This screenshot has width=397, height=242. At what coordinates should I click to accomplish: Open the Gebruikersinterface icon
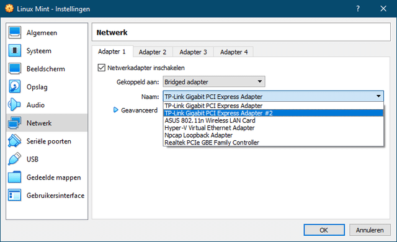tap(15, 195)
